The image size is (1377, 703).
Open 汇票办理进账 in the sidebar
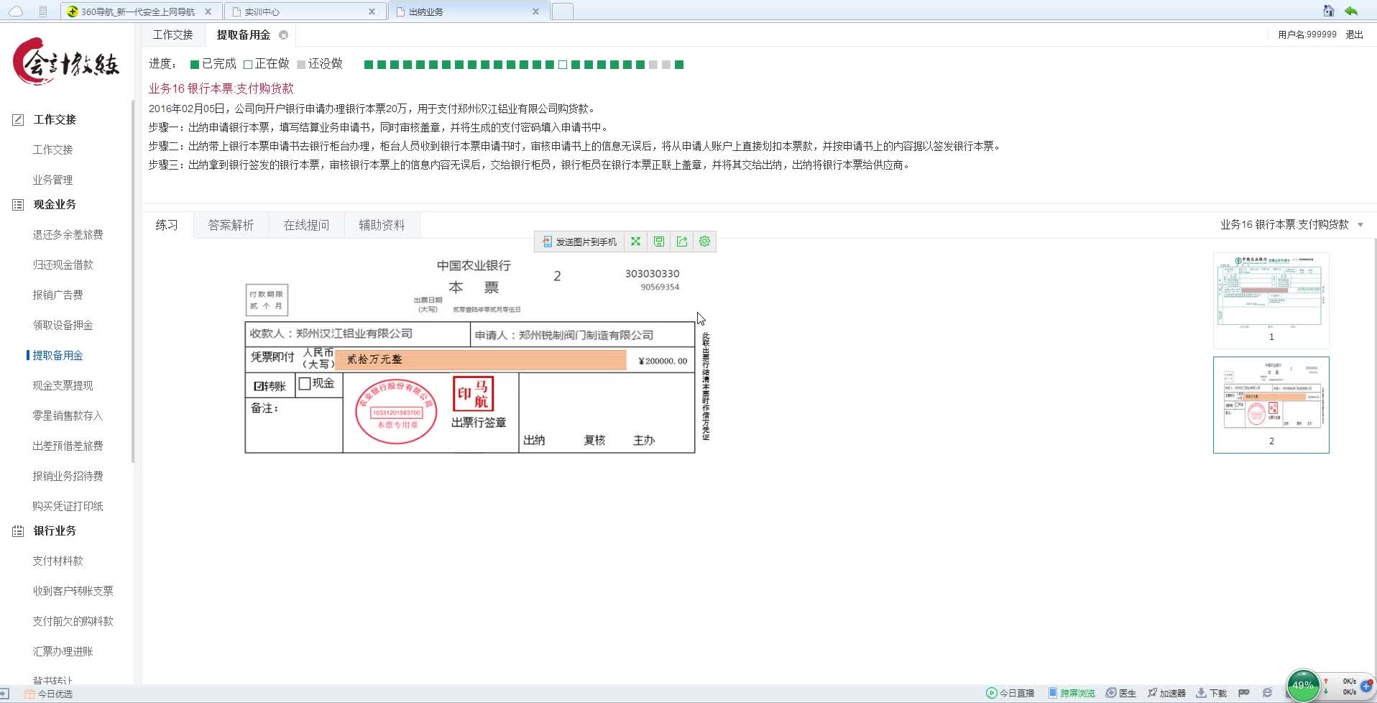click(x=63, y=651)
